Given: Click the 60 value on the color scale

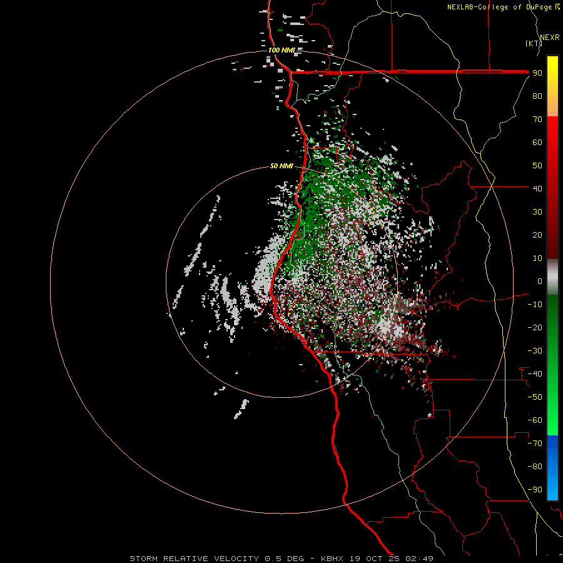Looking at the screenshot, I should (x=537, y=142).
